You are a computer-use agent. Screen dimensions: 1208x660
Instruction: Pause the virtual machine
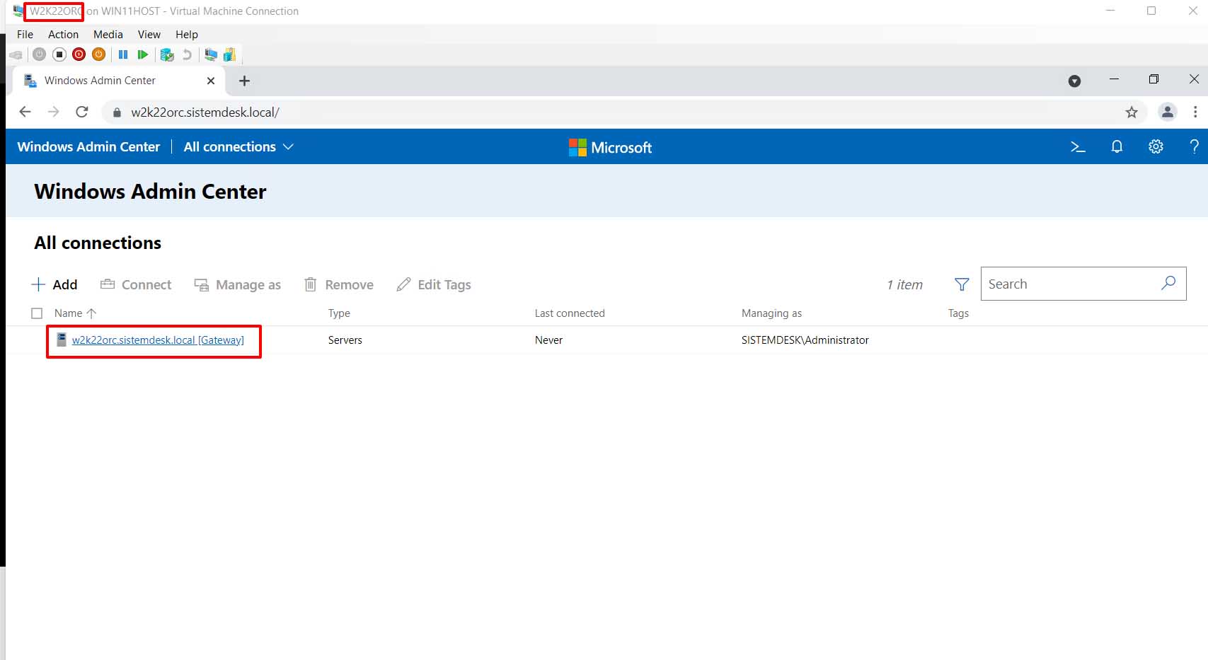[123, 54]
